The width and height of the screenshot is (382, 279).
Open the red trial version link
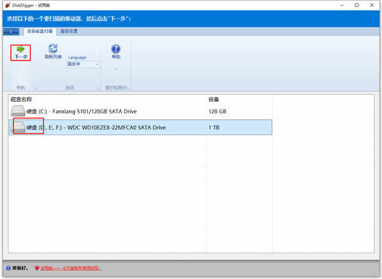point(71,268)
